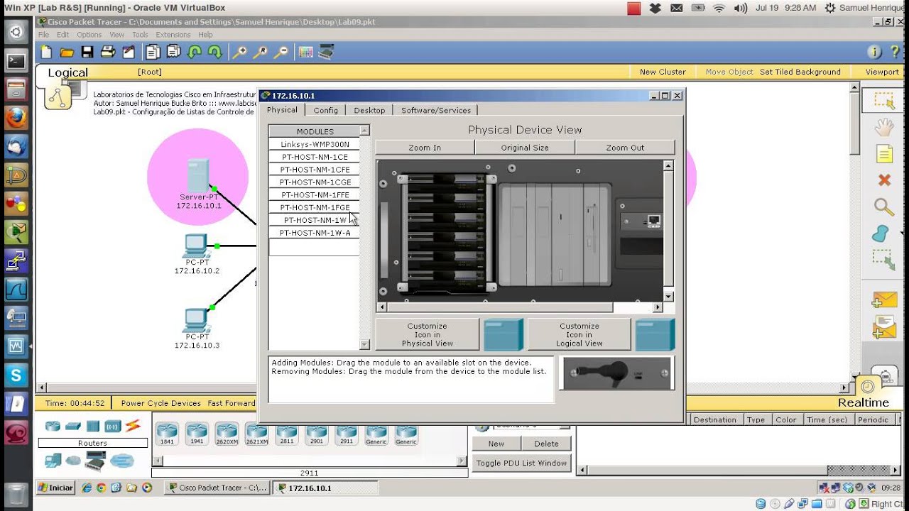Pick the 2620XM router from device list
Screen dimensions: 909x511
pos(227,433)
